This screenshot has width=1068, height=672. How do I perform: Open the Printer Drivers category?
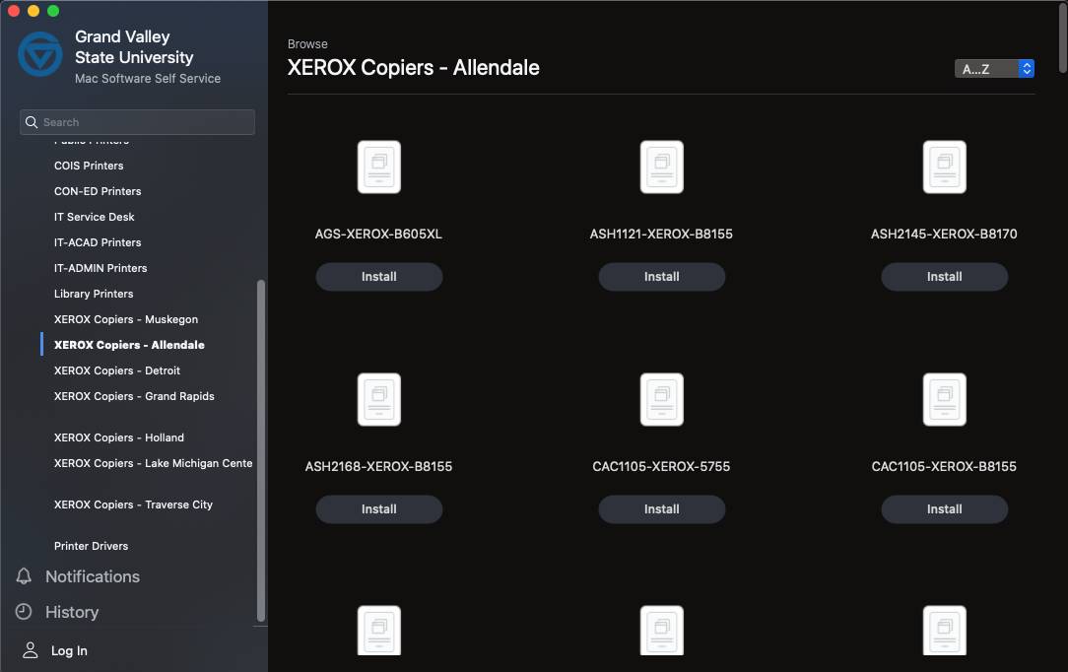[91, 546]
